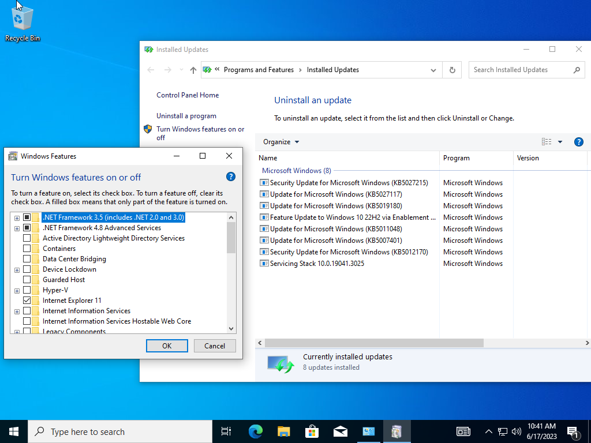Open the notification center icon
Image resolution: width=591 pixels, height=443 pixels.
point(574,432)
